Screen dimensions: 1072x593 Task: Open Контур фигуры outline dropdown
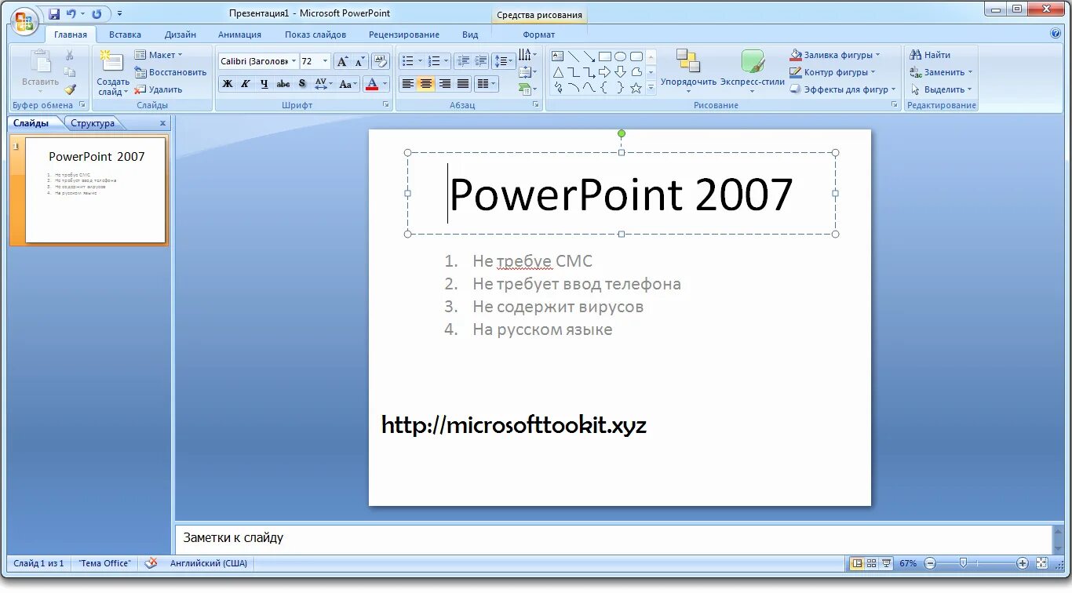[x=833, y=72]
